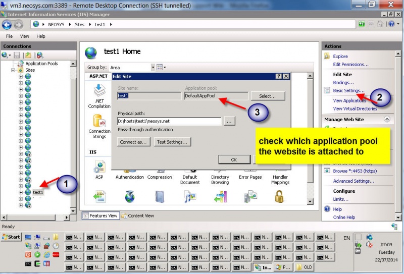Open the Help menu
Image resolution: width=404 pixels, height=274 pixels.
[41, 36]
